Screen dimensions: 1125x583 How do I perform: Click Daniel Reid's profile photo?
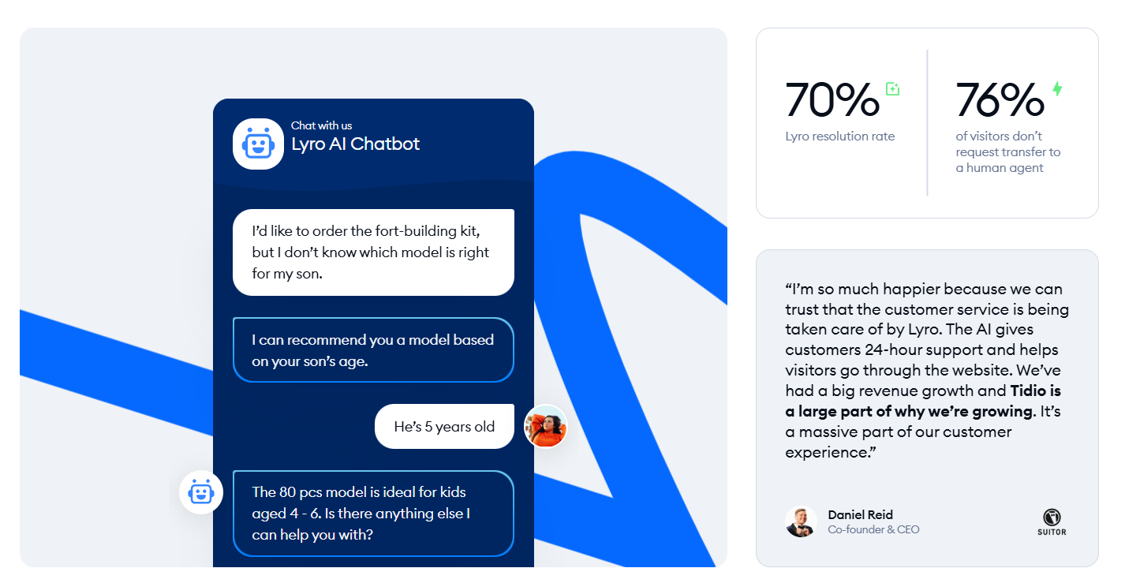click(x=802, y=521)
